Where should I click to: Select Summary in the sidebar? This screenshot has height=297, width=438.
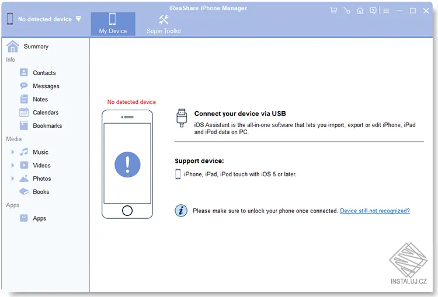point(36,46)
